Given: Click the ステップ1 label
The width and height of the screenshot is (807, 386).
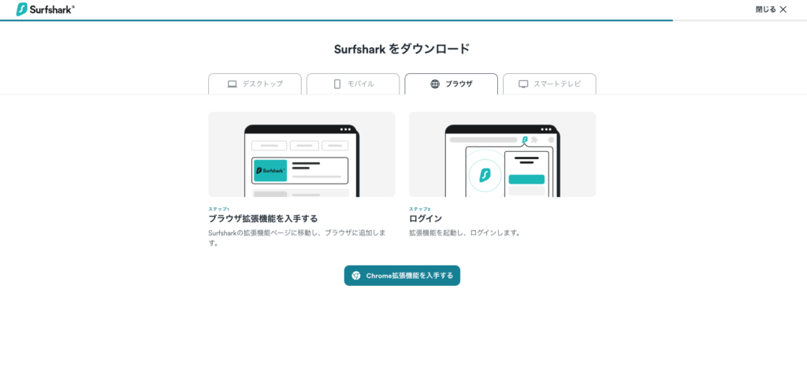Looking at the screenshot, I should click(219, 209).
